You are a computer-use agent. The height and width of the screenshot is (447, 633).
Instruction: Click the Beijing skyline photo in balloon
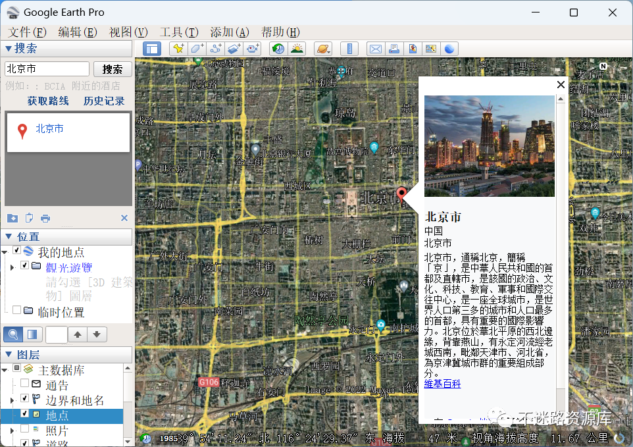tap(490, 146)
